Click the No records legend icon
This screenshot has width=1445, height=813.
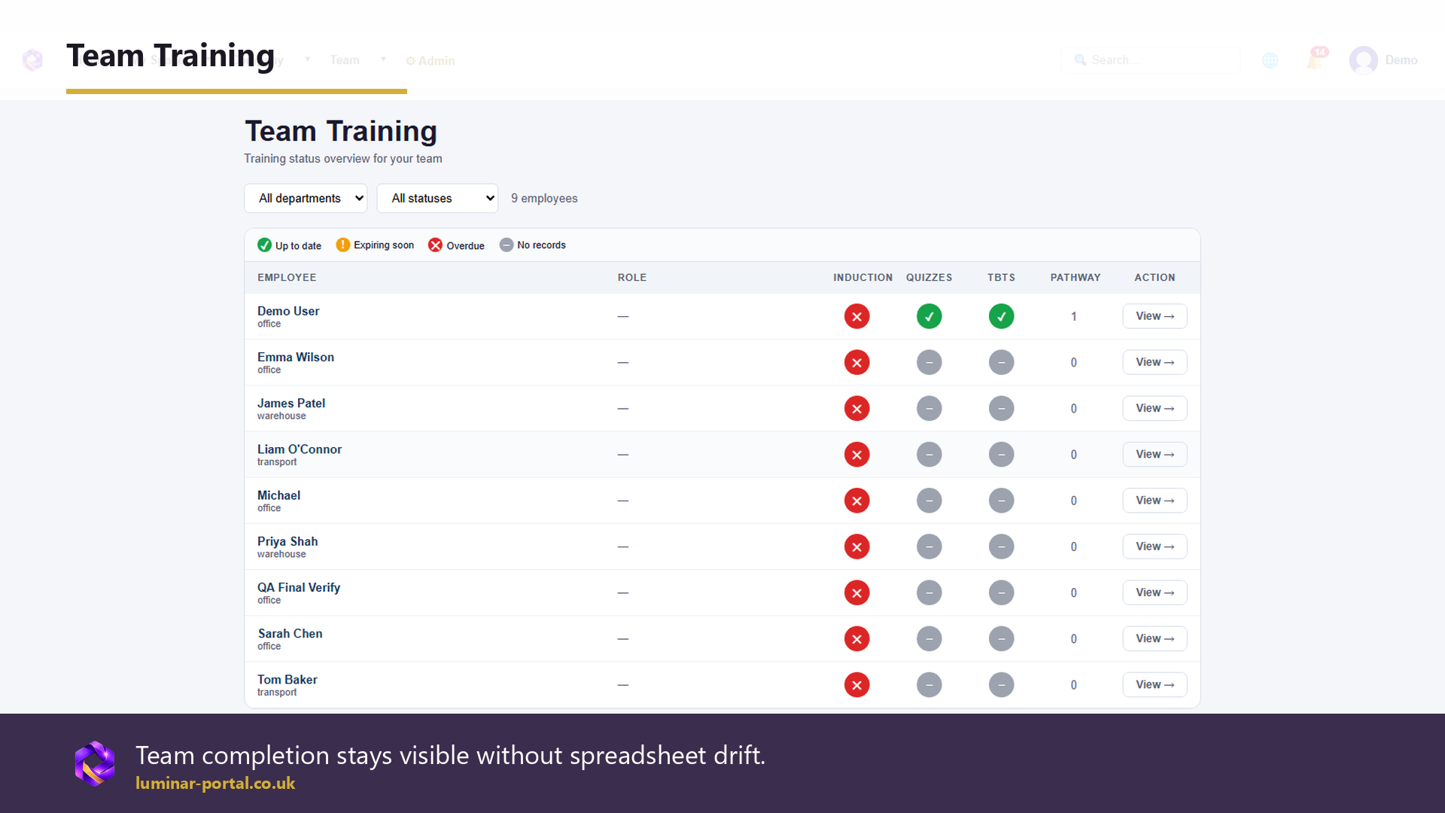point(507,245)
